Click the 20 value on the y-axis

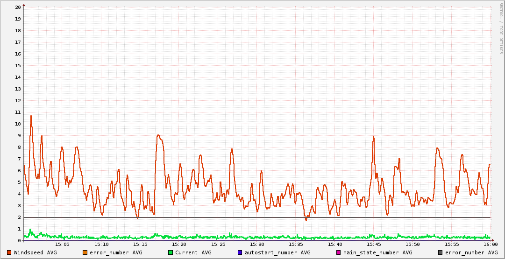(x=18, y=7)
